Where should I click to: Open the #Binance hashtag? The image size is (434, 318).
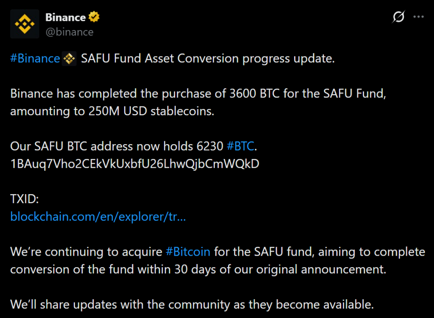(35, 59)
